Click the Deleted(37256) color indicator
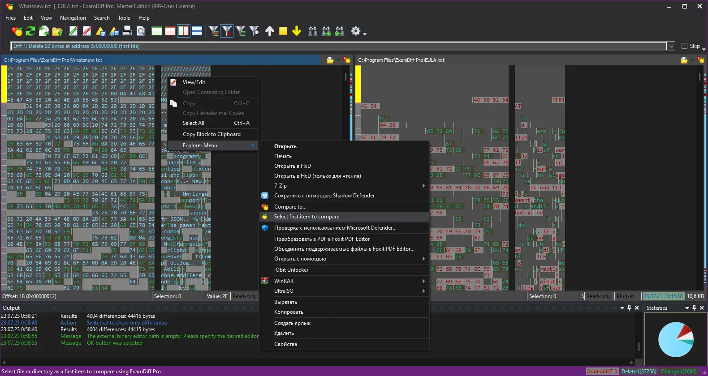 pyautogui.click(x=639, y=372)
